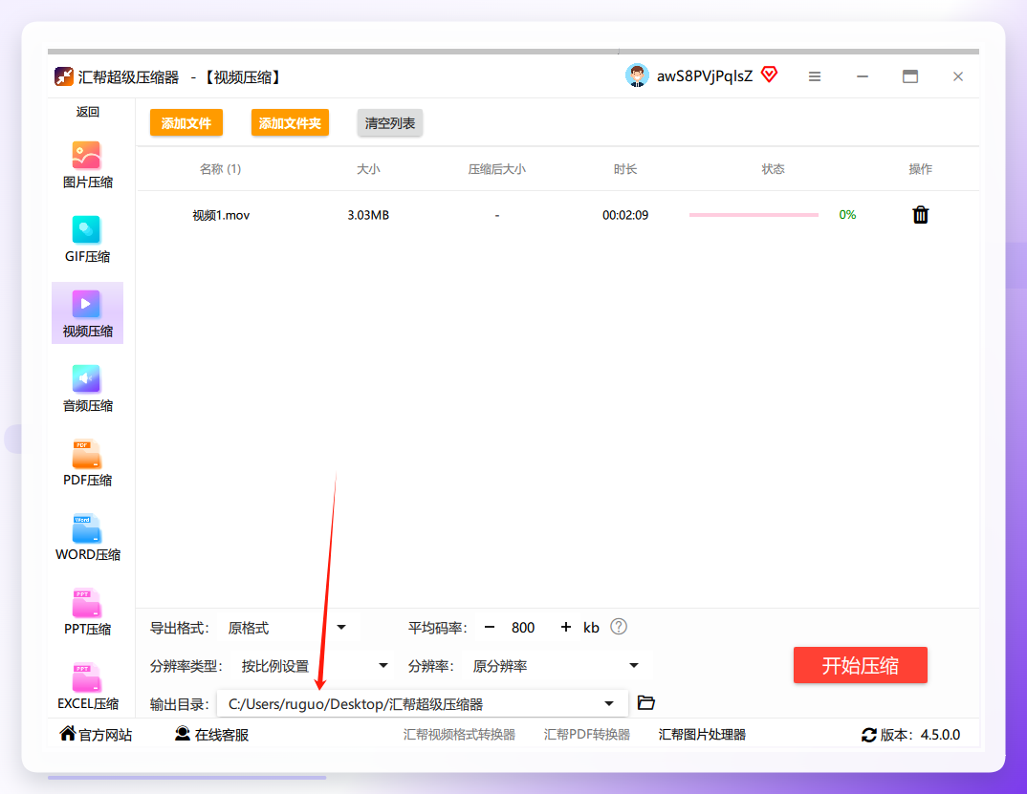Open the 汇帮图片处理器 link
Image resolution: width=1027 pixels, height=794 pixels.
[x=702, y=735]
